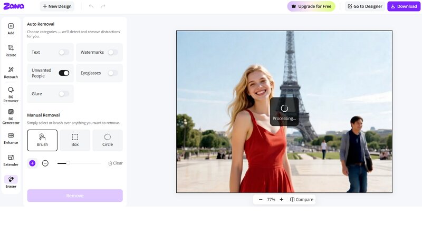Screen dimensions: 422x235
Task: Enable the Eyeglasses removal toggle
Action: click(x=112, y=73)
